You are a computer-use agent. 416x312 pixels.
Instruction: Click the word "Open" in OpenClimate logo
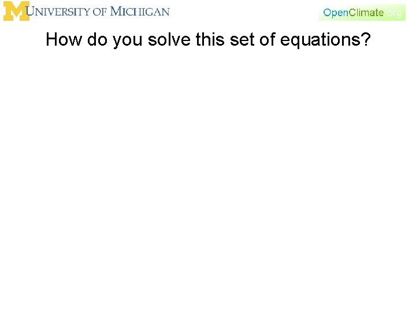[335, 13]
